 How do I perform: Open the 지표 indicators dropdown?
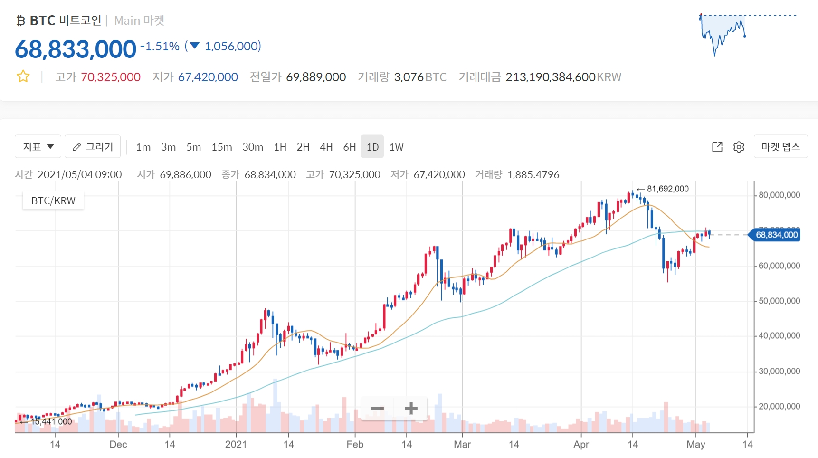pos(38,146)
